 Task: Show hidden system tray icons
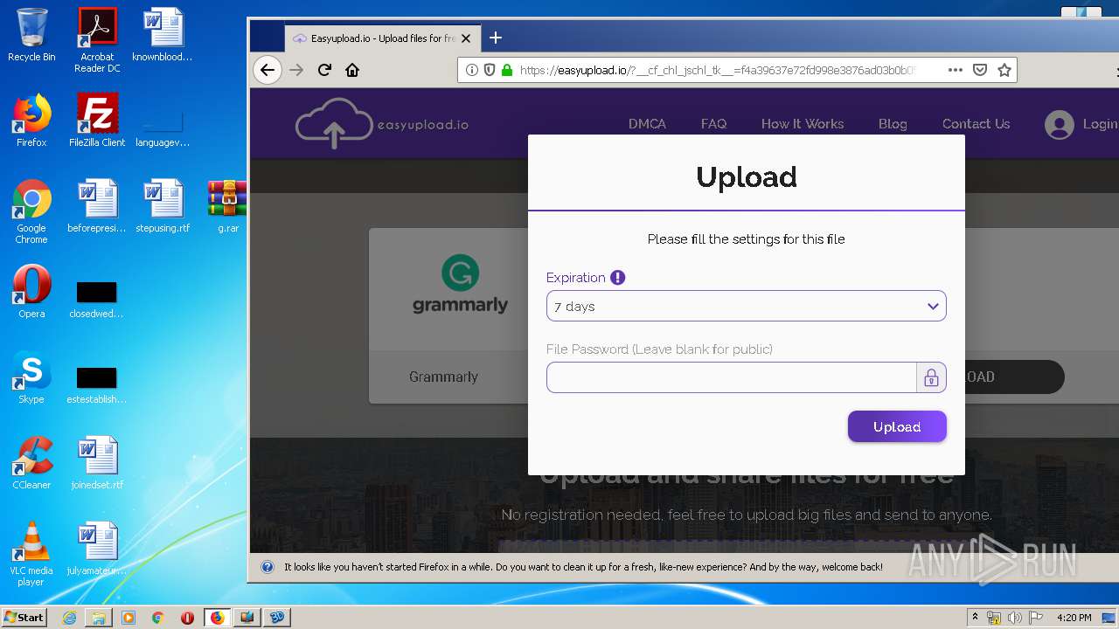click(975, 618)
